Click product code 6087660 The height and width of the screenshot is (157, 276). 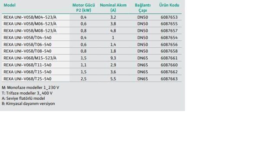click(x=169, y=65)
